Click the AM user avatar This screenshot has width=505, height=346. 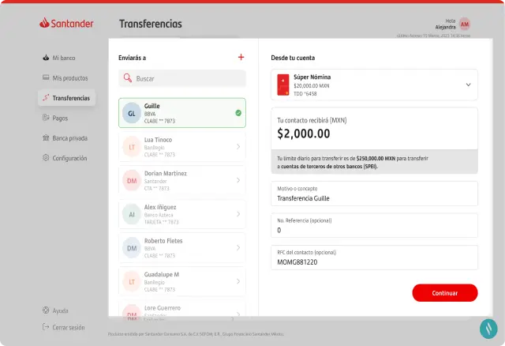(x=465, y=24)
